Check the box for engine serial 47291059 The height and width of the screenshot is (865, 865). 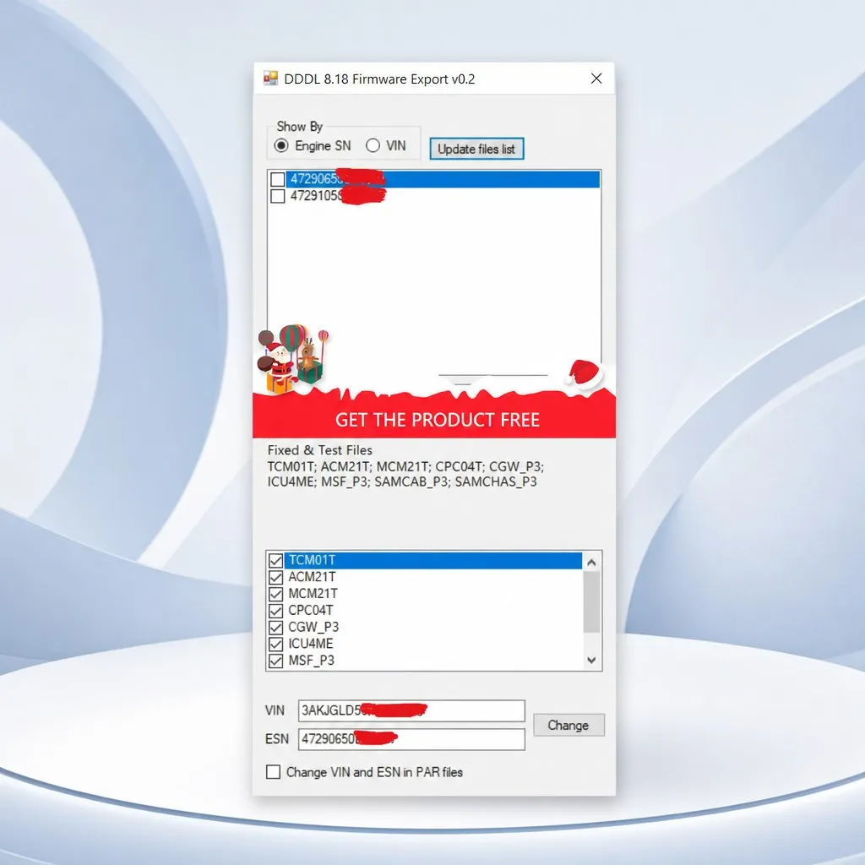pos(277,196)
